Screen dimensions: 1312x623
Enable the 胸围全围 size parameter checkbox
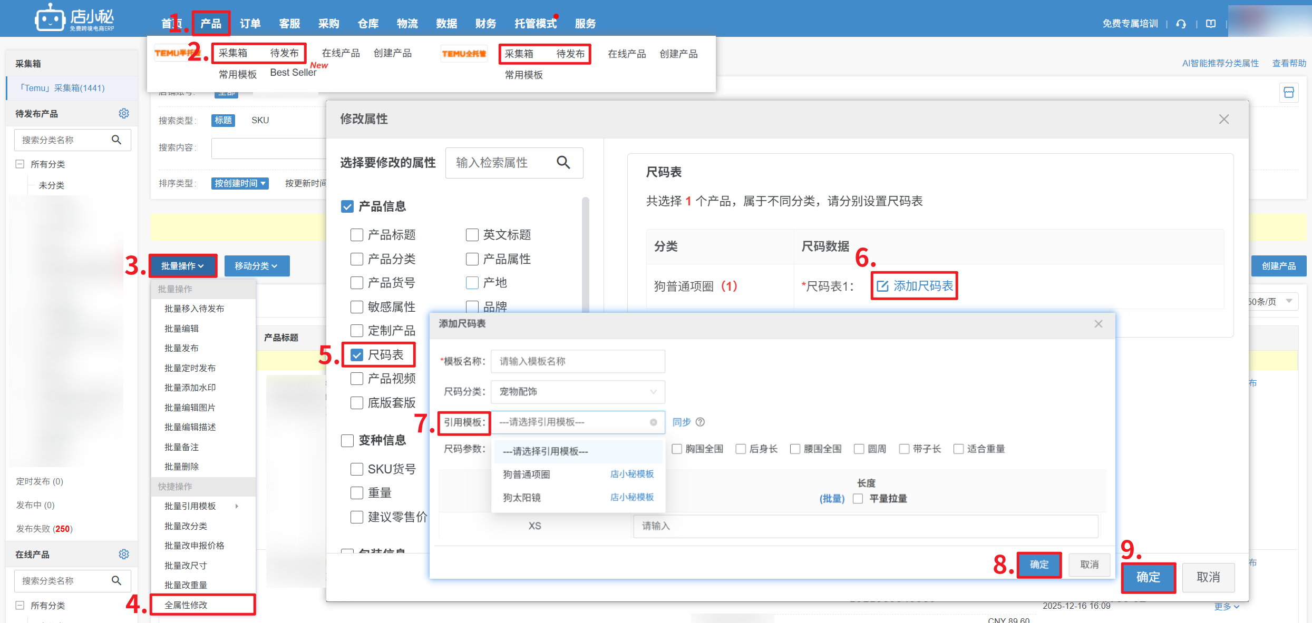click(677, 449)
